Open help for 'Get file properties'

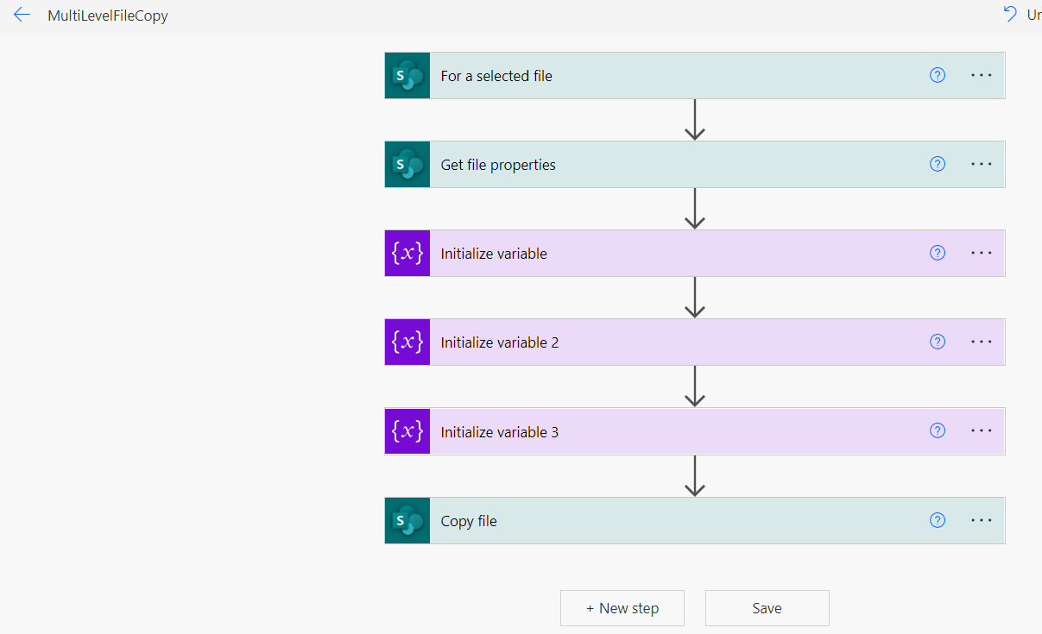point(938,164)
